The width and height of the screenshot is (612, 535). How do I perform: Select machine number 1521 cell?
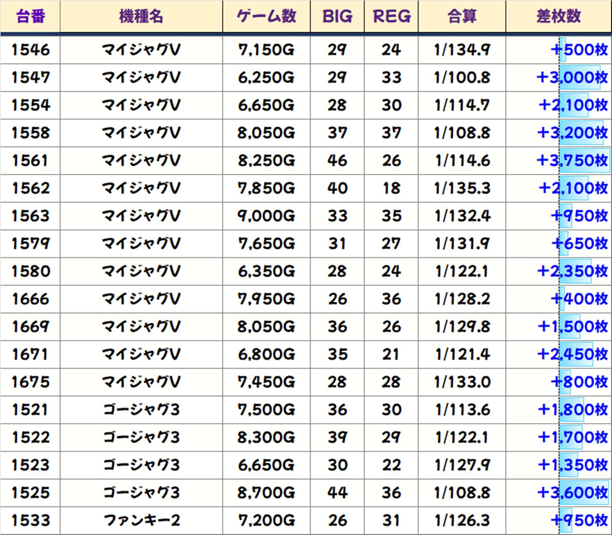(x=30, y=410)
